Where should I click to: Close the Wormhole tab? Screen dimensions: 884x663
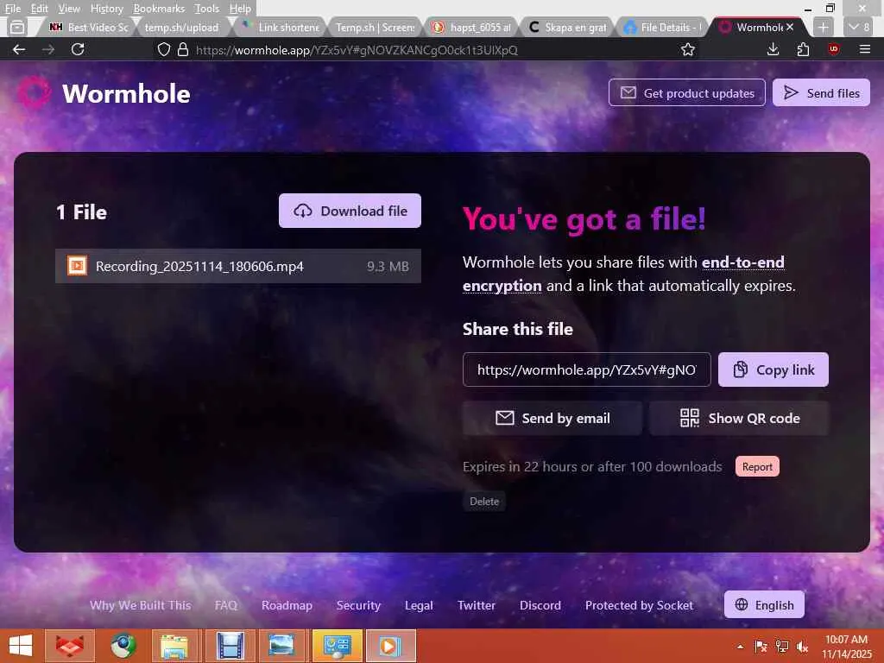pos(790,27)
